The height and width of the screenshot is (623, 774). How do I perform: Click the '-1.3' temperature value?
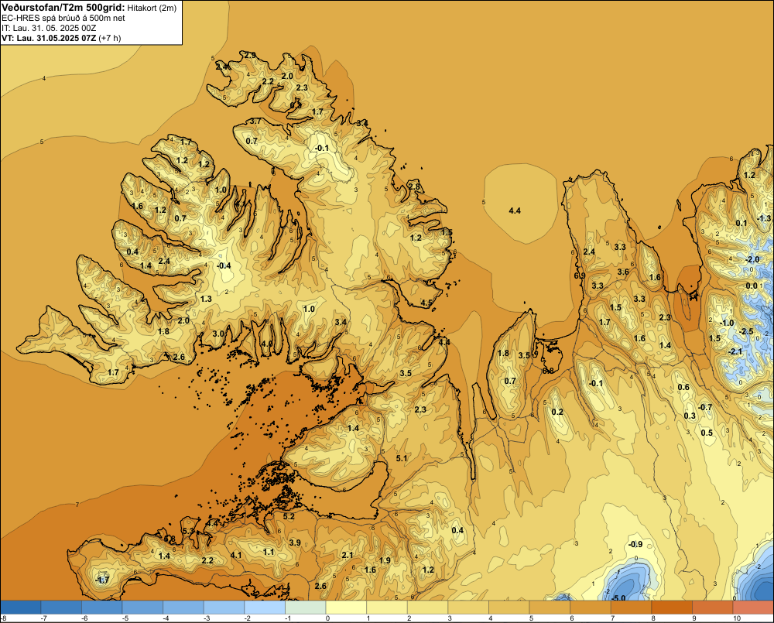(764, 218)
